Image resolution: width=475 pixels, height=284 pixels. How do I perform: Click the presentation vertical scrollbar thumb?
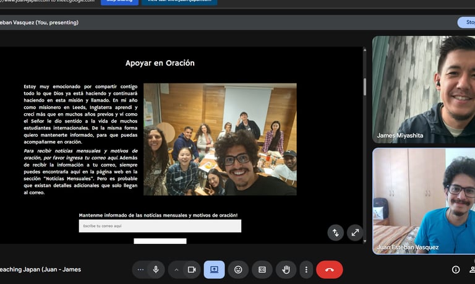point(365,87)
